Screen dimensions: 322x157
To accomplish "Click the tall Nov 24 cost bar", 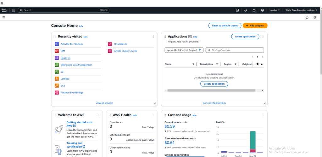I will [x=253, y=142].
